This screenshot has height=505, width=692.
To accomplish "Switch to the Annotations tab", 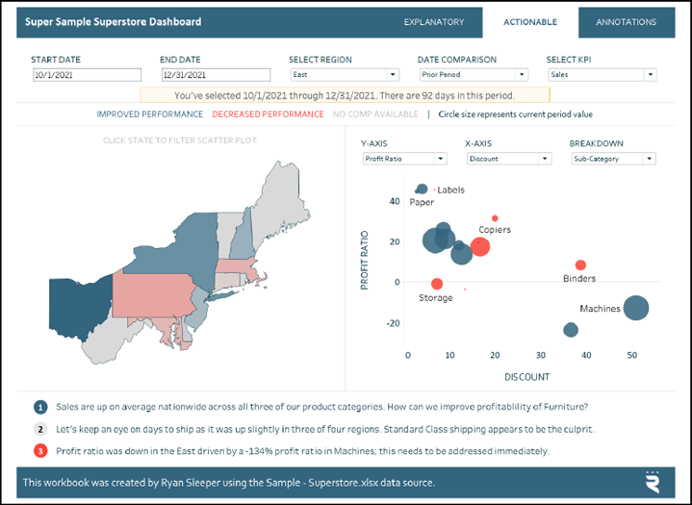I will [627, 22].
